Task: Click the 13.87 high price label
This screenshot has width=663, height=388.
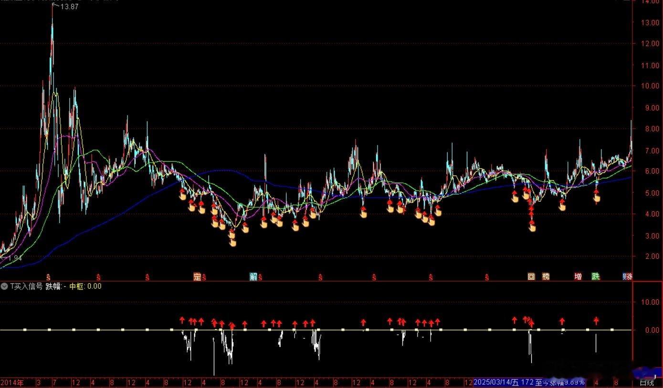Action: point(69,7)
